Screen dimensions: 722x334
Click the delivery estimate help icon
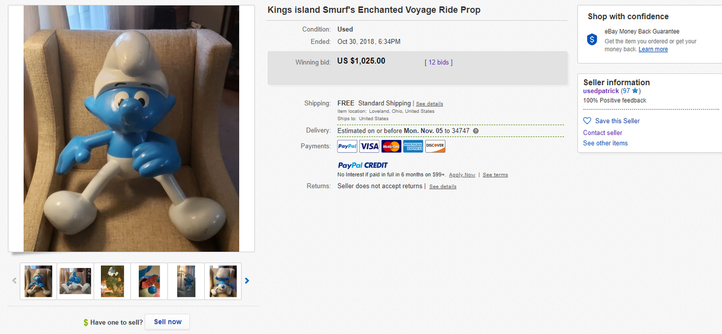[476, 131]
